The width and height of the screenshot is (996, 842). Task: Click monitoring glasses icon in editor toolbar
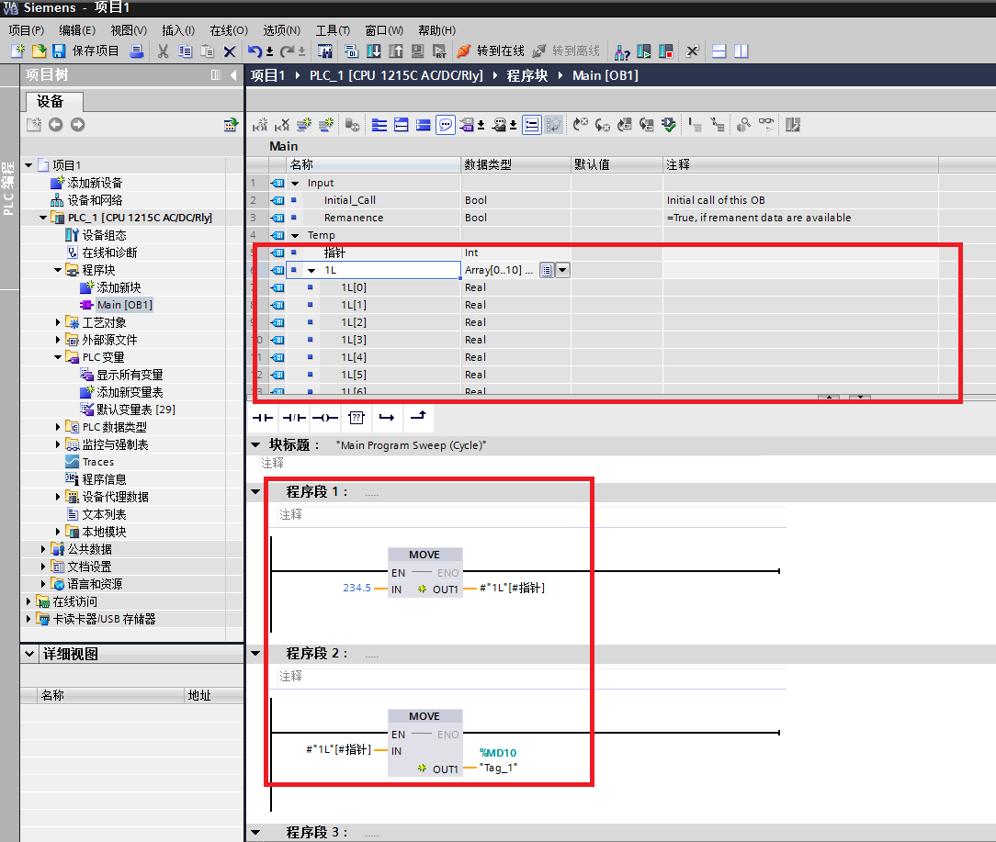(766, 125)
